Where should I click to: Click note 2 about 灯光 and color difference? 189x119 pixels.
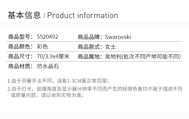(x=95, y=89)
